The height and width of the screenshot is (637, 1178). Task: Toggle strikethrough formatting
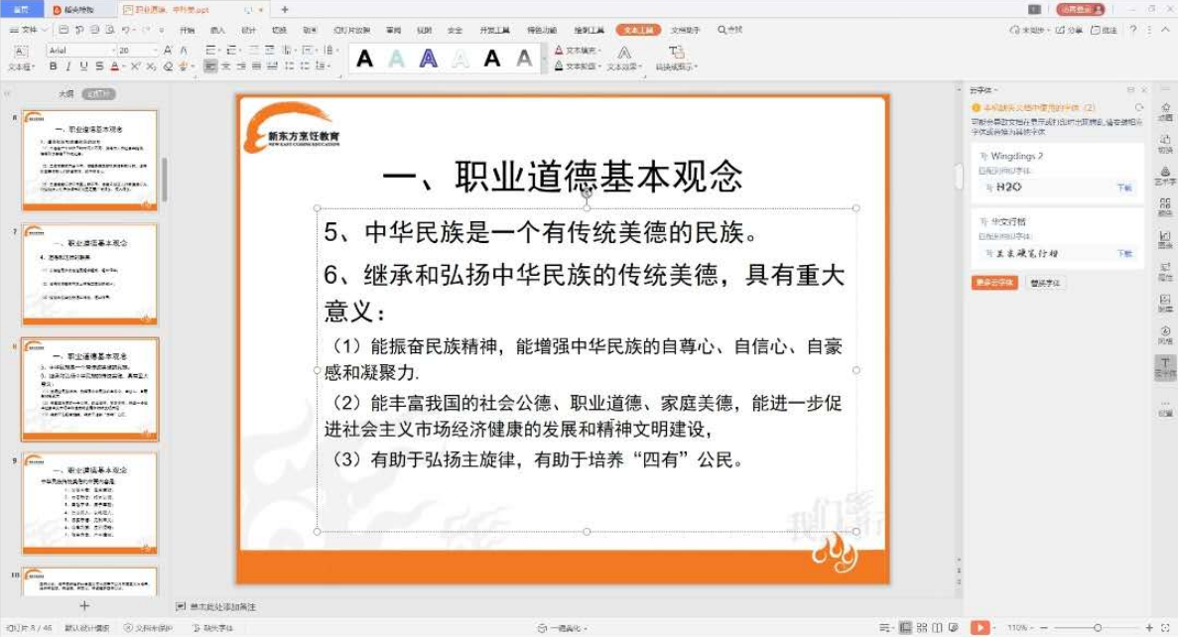point(99,66)
